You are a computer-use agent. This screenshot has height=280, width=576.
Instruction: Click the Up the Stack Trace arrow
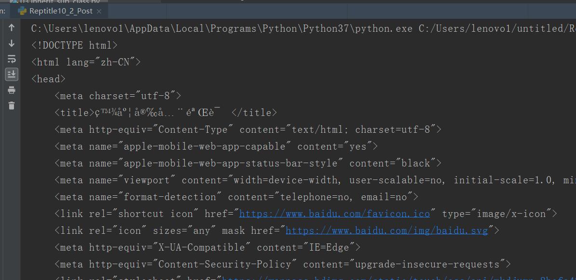(12, 28)
